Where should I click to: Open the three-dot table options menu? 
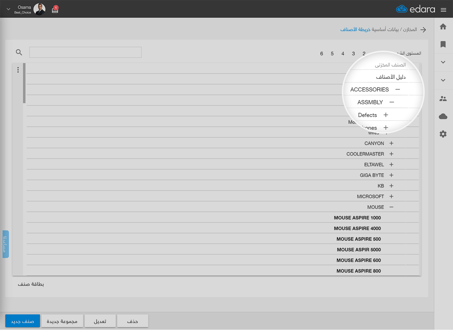tap(18, 70)
